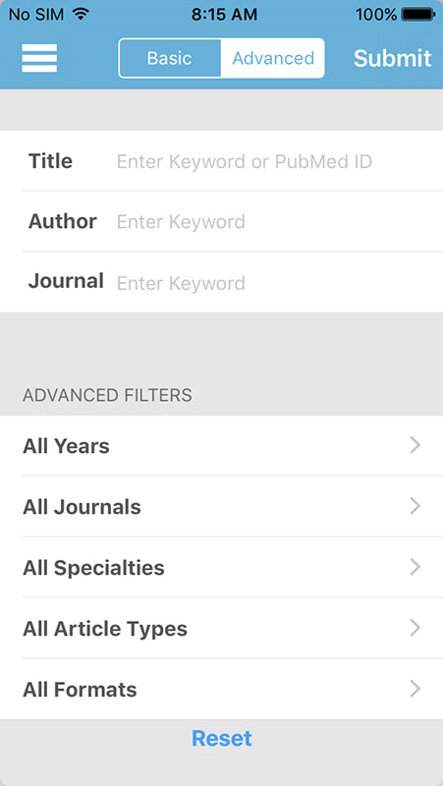Submit the search query

(x=392, y=58)
